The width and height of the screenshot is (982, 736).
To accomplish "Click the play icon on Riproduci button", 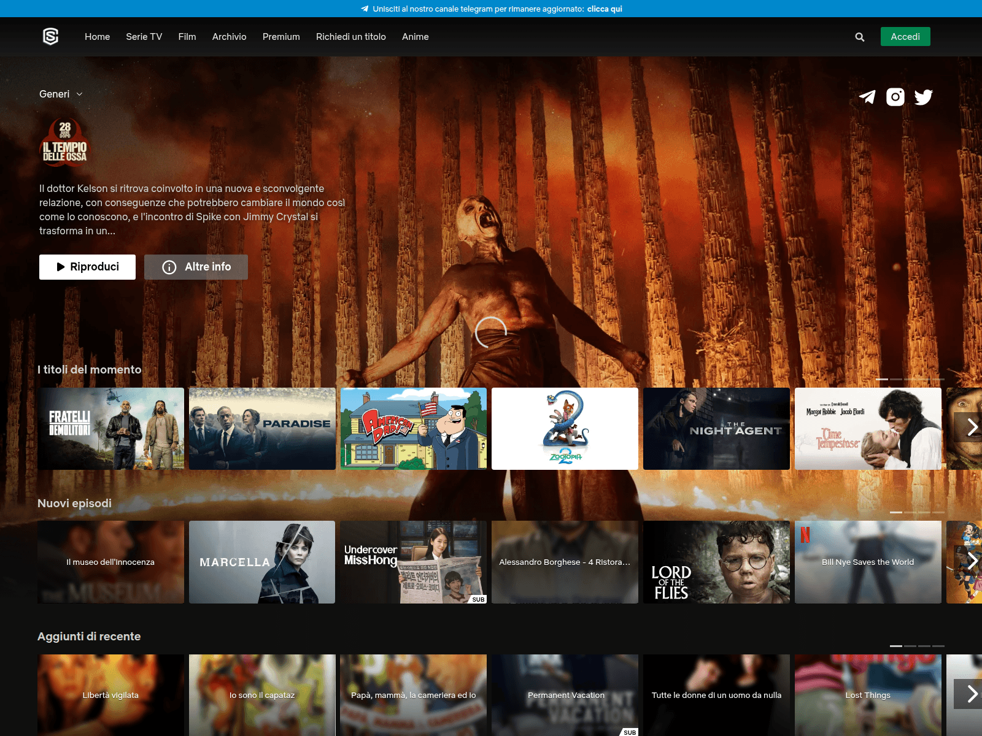I will [x=60, y=266].
